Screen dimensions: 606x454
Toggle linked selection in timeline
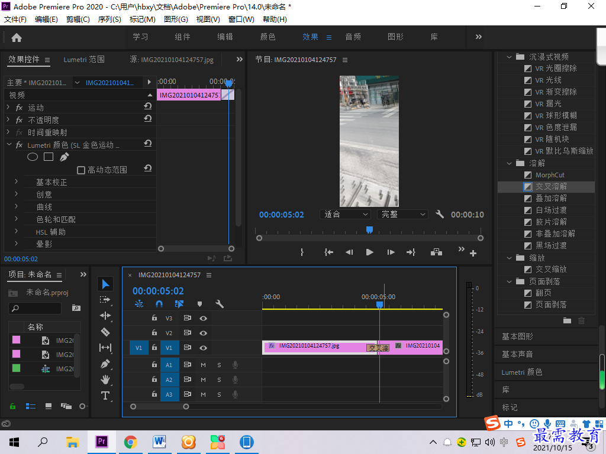(179, 304)
